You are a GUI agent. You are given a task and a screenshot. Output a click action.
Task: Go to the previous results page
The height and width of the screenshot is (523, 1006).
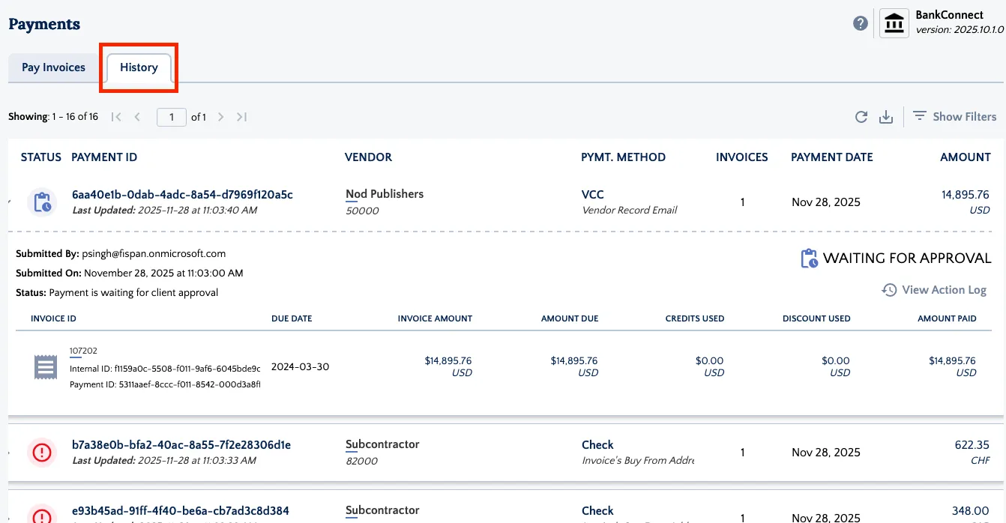click(x=138, y=117)
